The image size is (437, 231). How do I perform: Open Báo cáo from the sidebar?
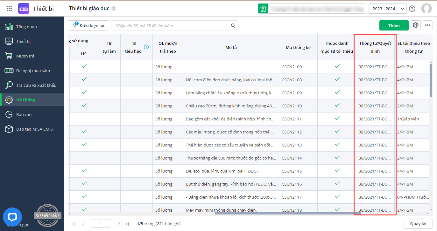click(x=24, y=114)
